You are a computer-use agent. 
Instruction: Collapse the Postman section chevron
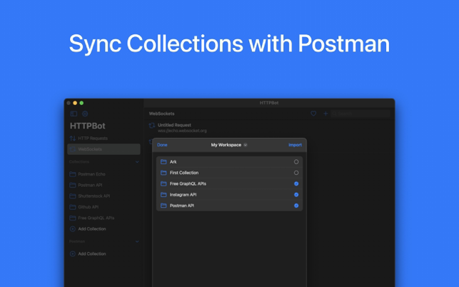pos(137,241)
